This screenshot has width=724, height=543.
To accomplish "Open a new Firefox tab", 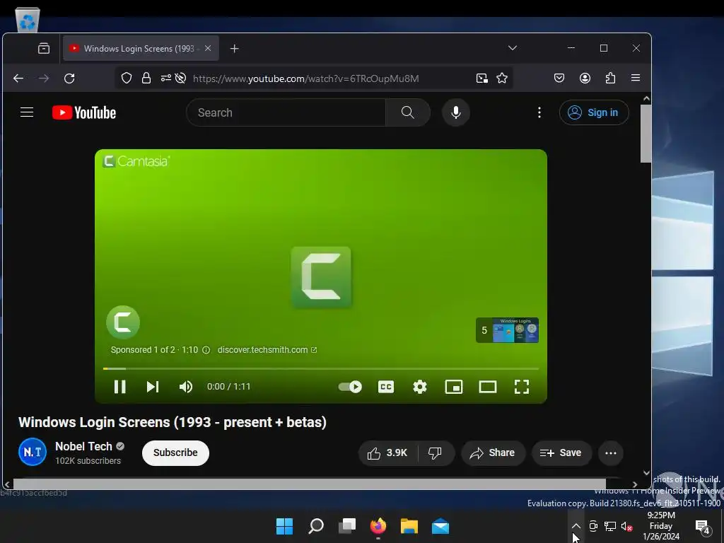I will coord(234,49).
